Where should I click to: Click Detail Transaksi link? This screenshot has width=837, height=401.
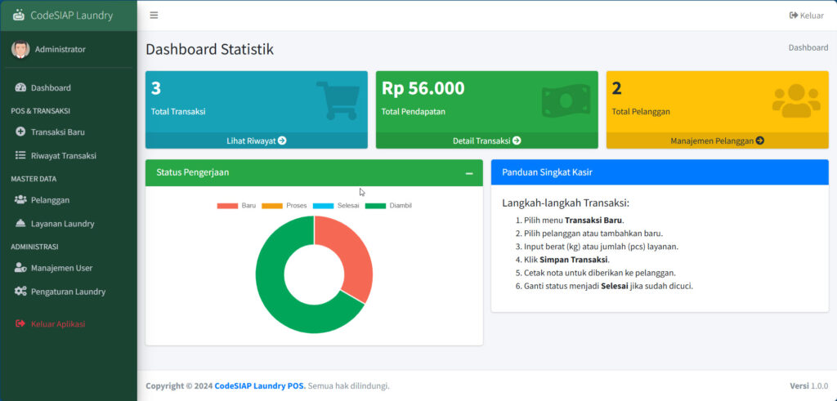click(486, 140)
